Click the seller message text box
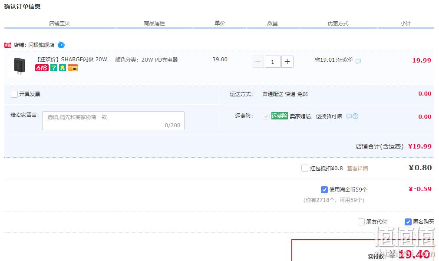Image resolution: width=439 pixels, height=261 pixels. (113, 121)
